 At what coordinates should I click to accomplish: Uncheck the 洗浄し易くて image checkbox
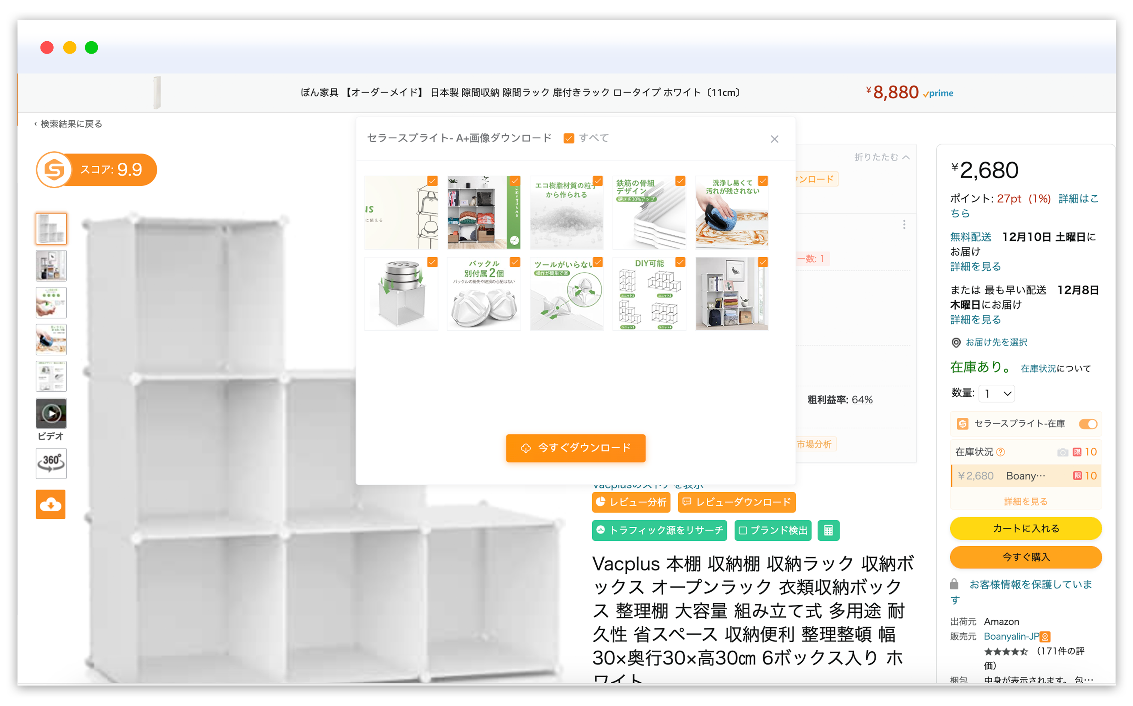[763, 181]
